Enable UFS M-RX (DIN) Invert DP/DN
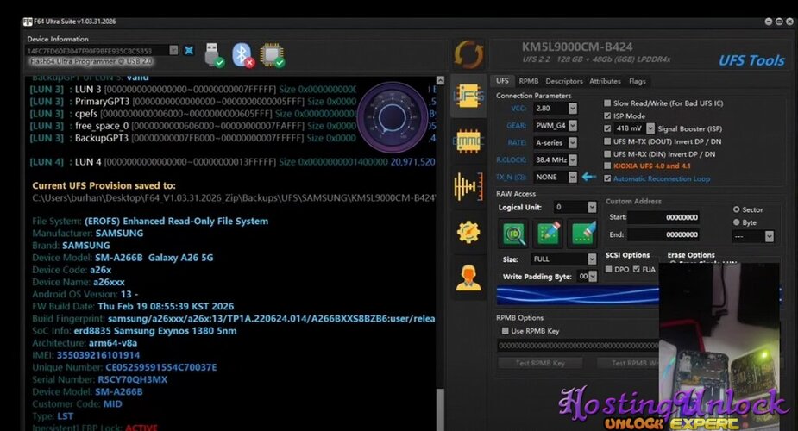The width and height of the screenshot is (798, 431). [607, 154]
